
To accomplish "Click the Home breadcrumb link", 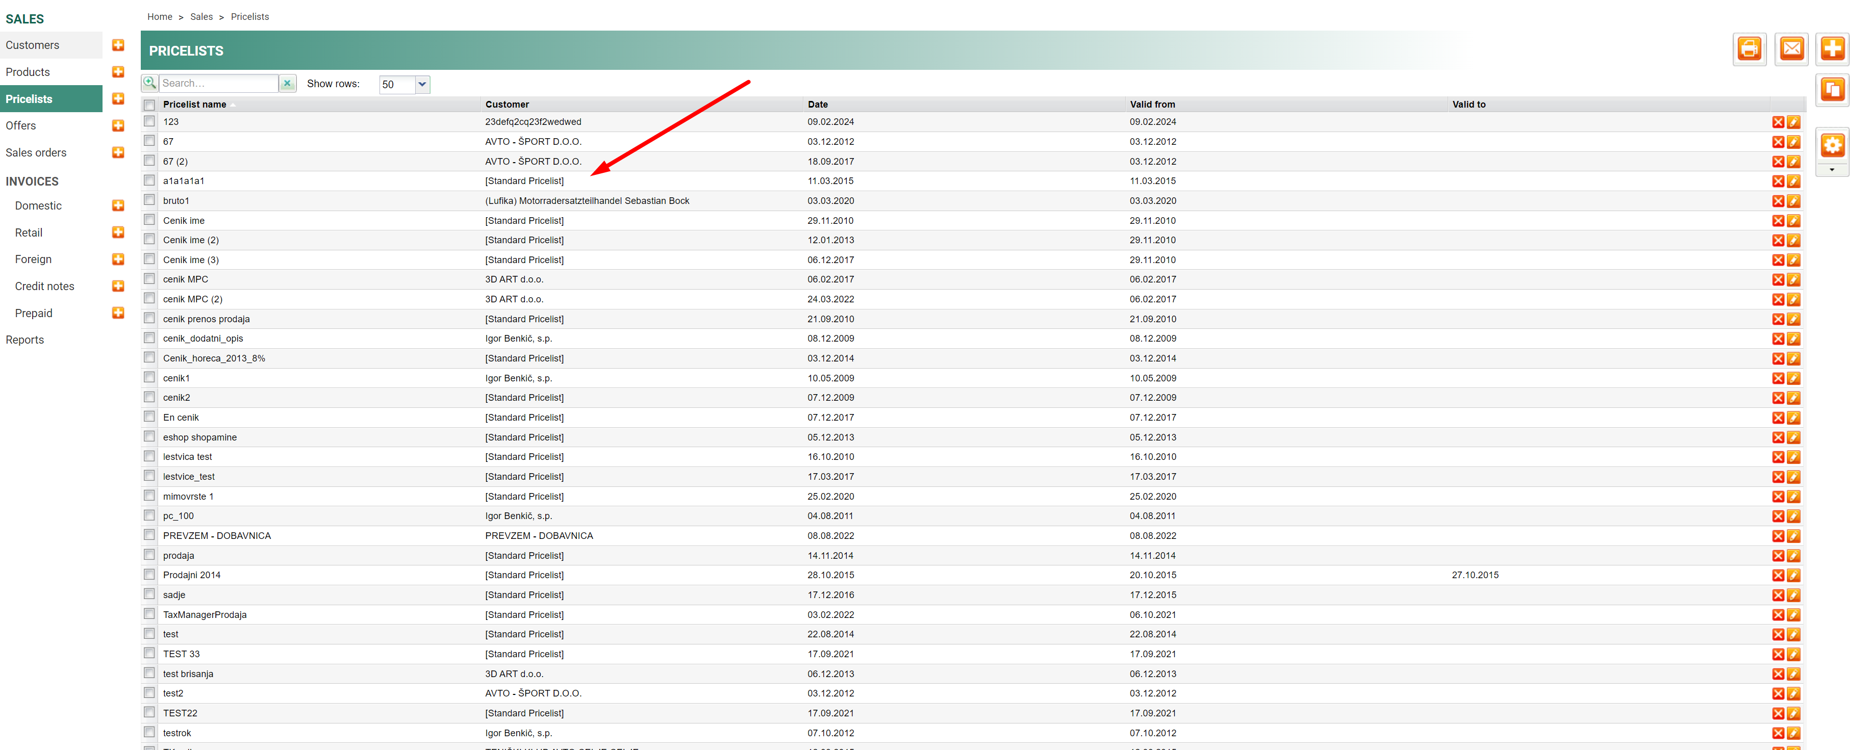I will [160, 17].
